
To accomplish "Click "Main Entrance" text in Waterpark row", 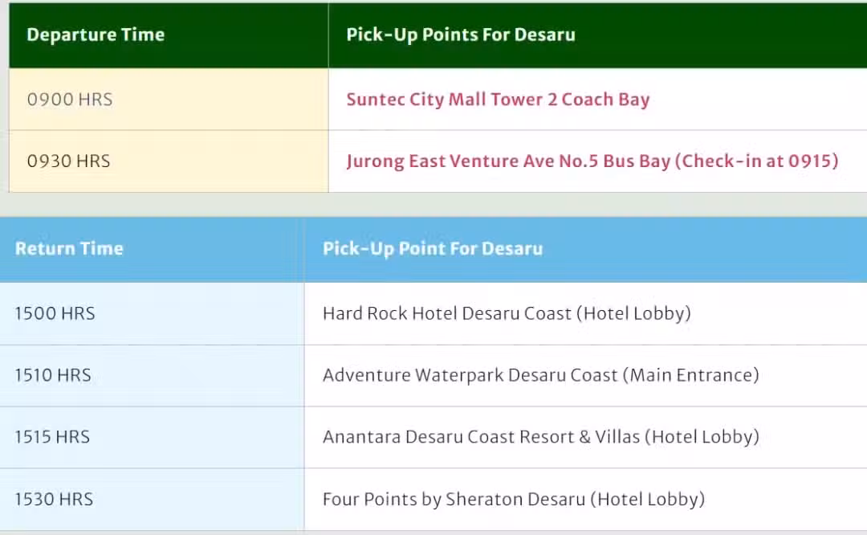I will point(691,376).
